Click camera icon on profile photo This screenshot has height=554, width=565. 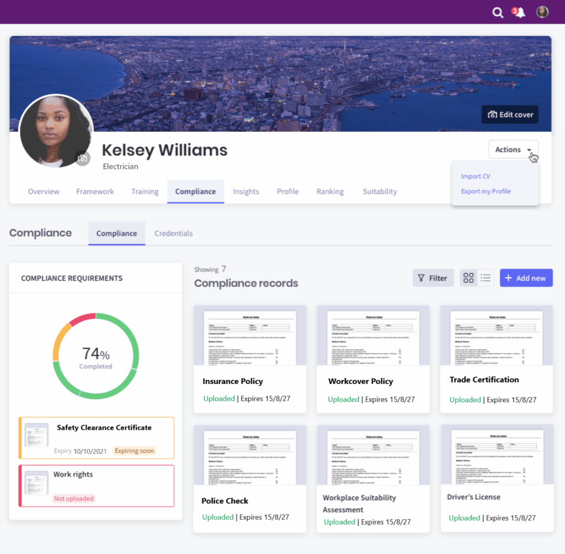coord(83,159)
